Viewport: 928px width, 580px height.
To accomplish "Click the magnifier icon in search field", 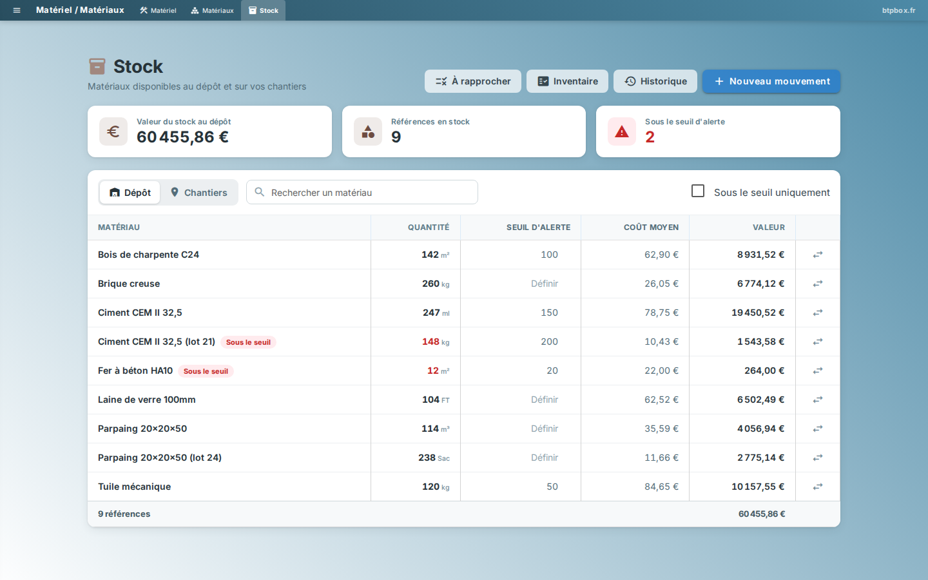I will (260, 192).
